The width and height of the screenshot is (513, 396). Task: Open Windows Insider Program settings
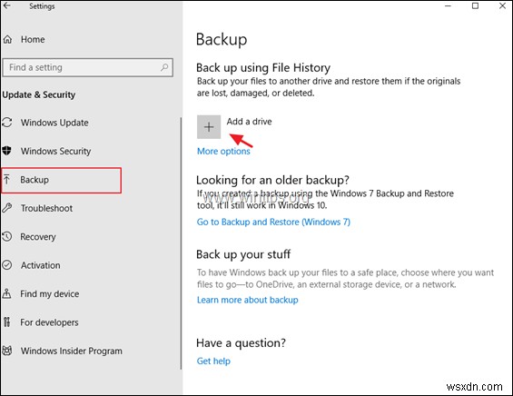[72, 351]
